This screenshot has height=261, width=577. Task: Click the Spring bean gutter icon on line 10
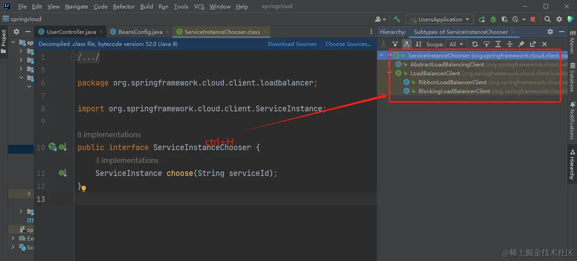coord(53,147)
